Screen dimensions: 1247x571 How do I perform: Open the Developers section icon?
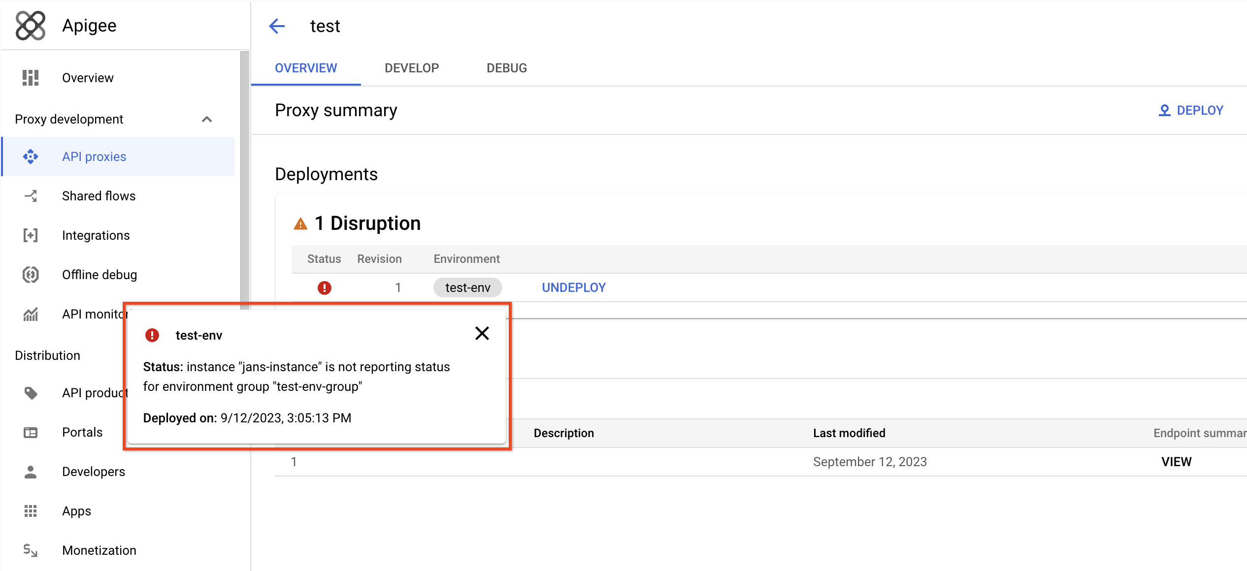click(30, 472)
